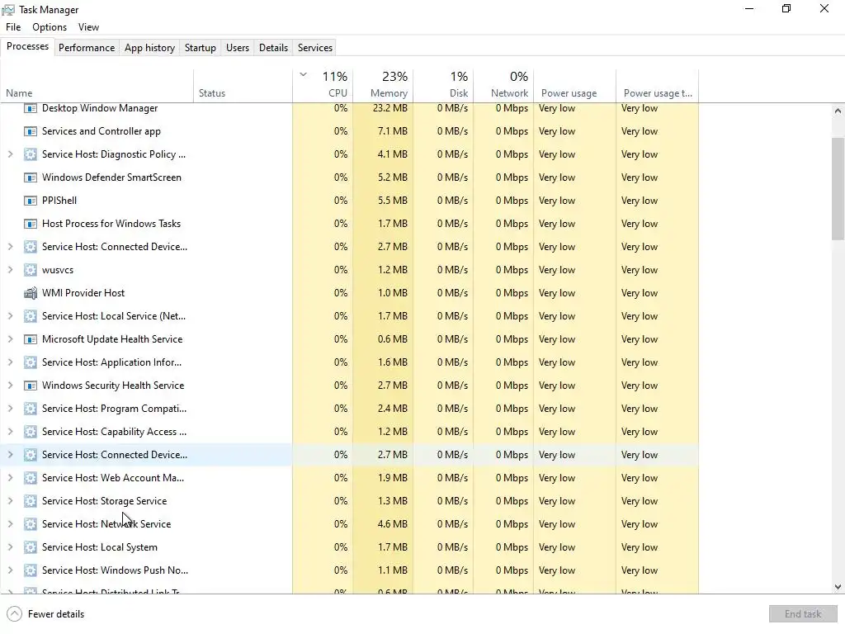Viewport: 845px width, 634px height.
Task: Click the Service Host: Diagnostic Policy gear icon
Action: [x=31, y=154]
